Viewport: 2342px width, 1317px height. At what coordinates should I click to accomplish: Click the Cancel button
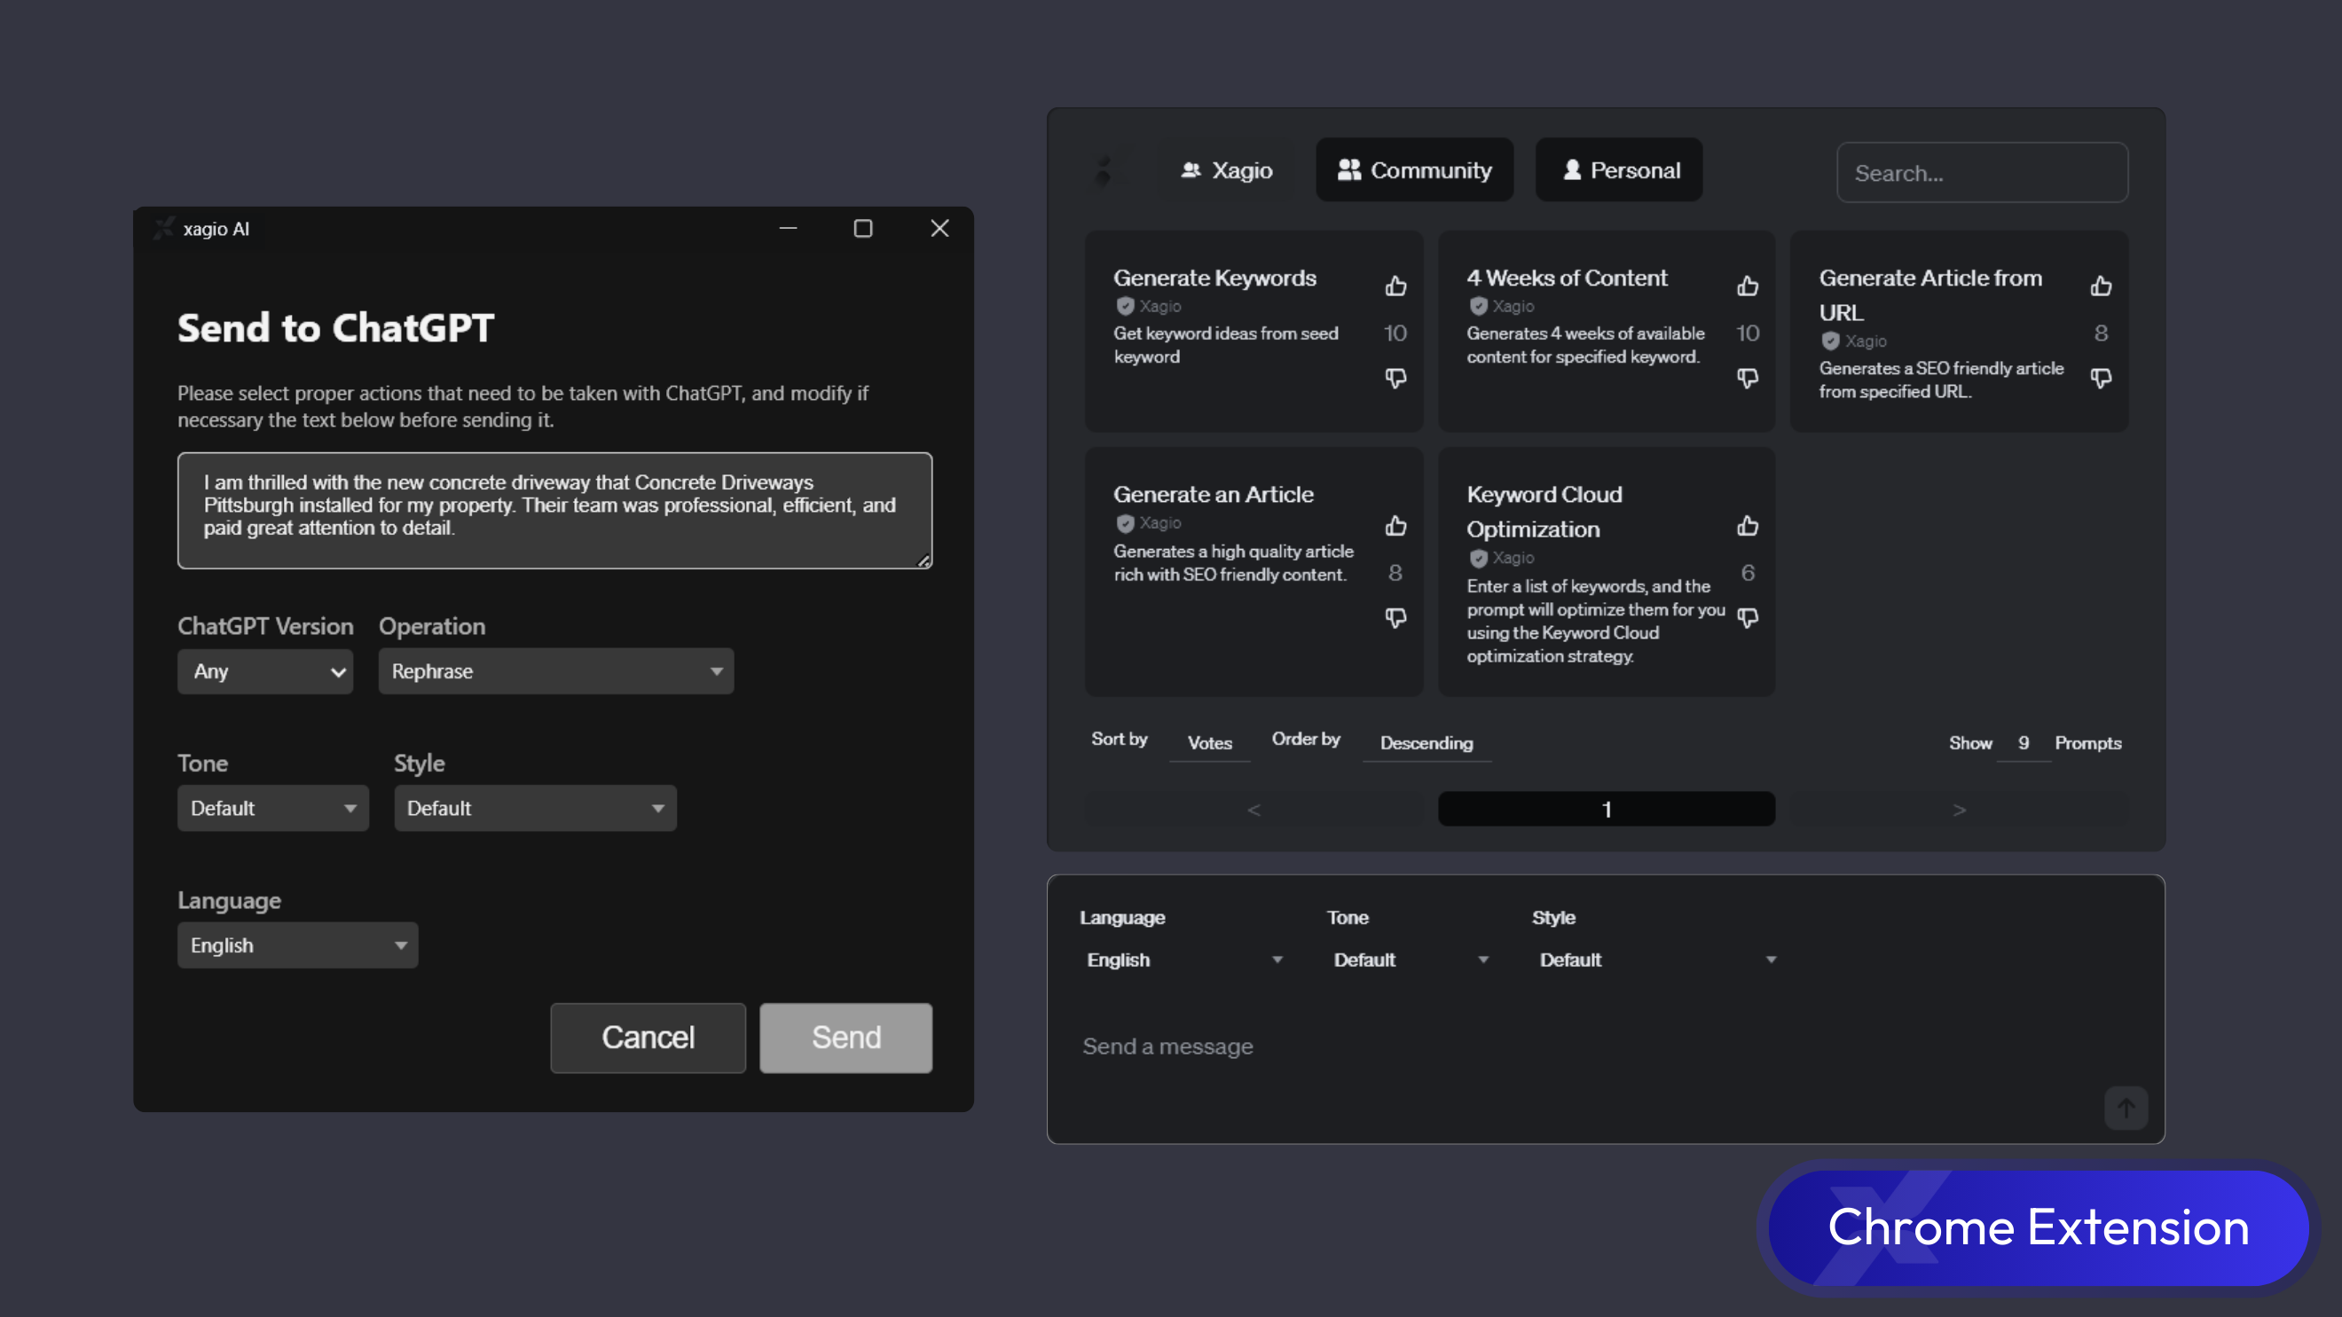(x=648, y=1037)
